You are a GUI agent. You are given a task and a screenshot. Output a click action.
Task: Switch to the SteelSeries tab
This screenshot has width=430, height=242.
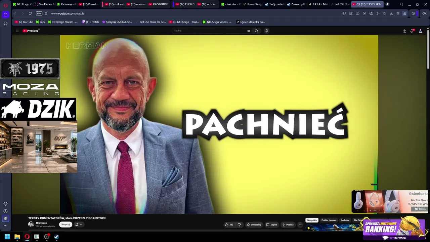point(44,4)
